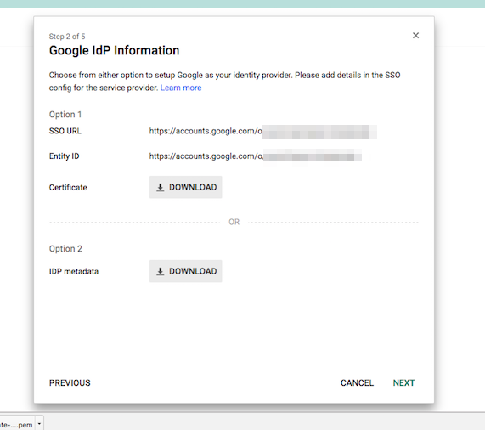Click the 'Certificate' label

[68, 188]
